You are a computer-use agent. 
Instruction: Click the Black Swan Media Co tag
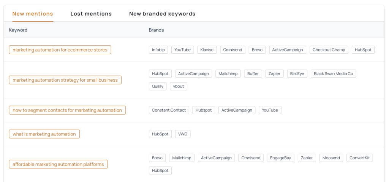tap(333, 74)
